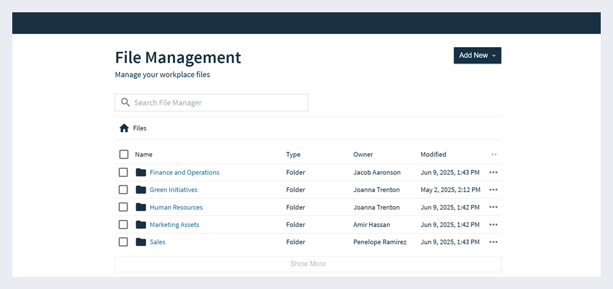Click the Sales folder icon
This screenshot has width=613, height=289.
(141, 242)
